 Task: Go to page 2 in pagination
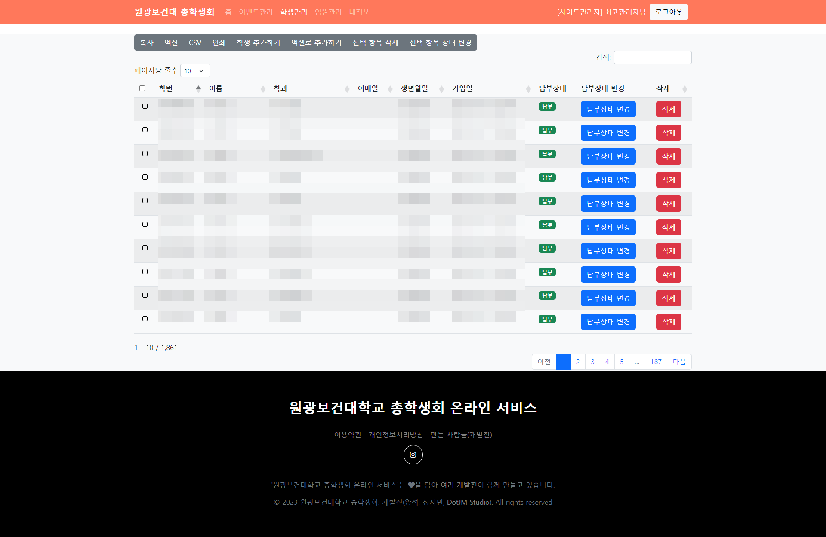pyautogui.click(x=578, y=362)
